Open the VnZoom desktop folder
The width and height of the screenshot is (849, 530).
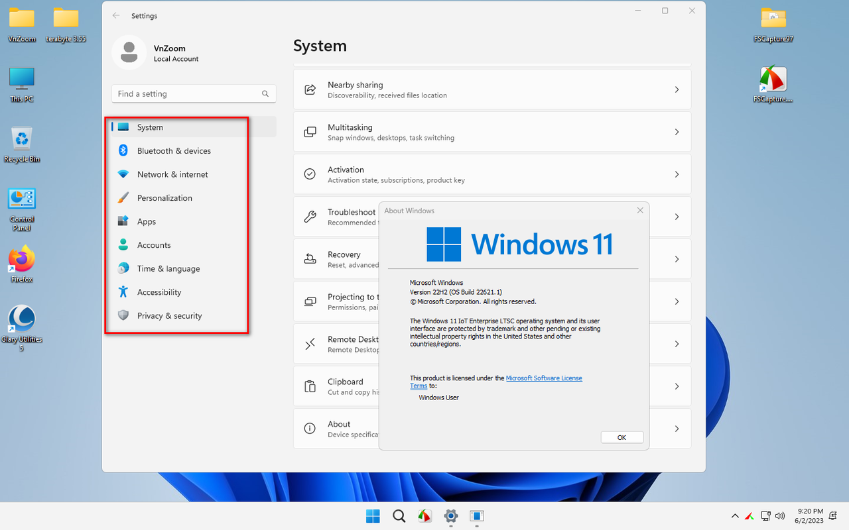click(22, 25)
